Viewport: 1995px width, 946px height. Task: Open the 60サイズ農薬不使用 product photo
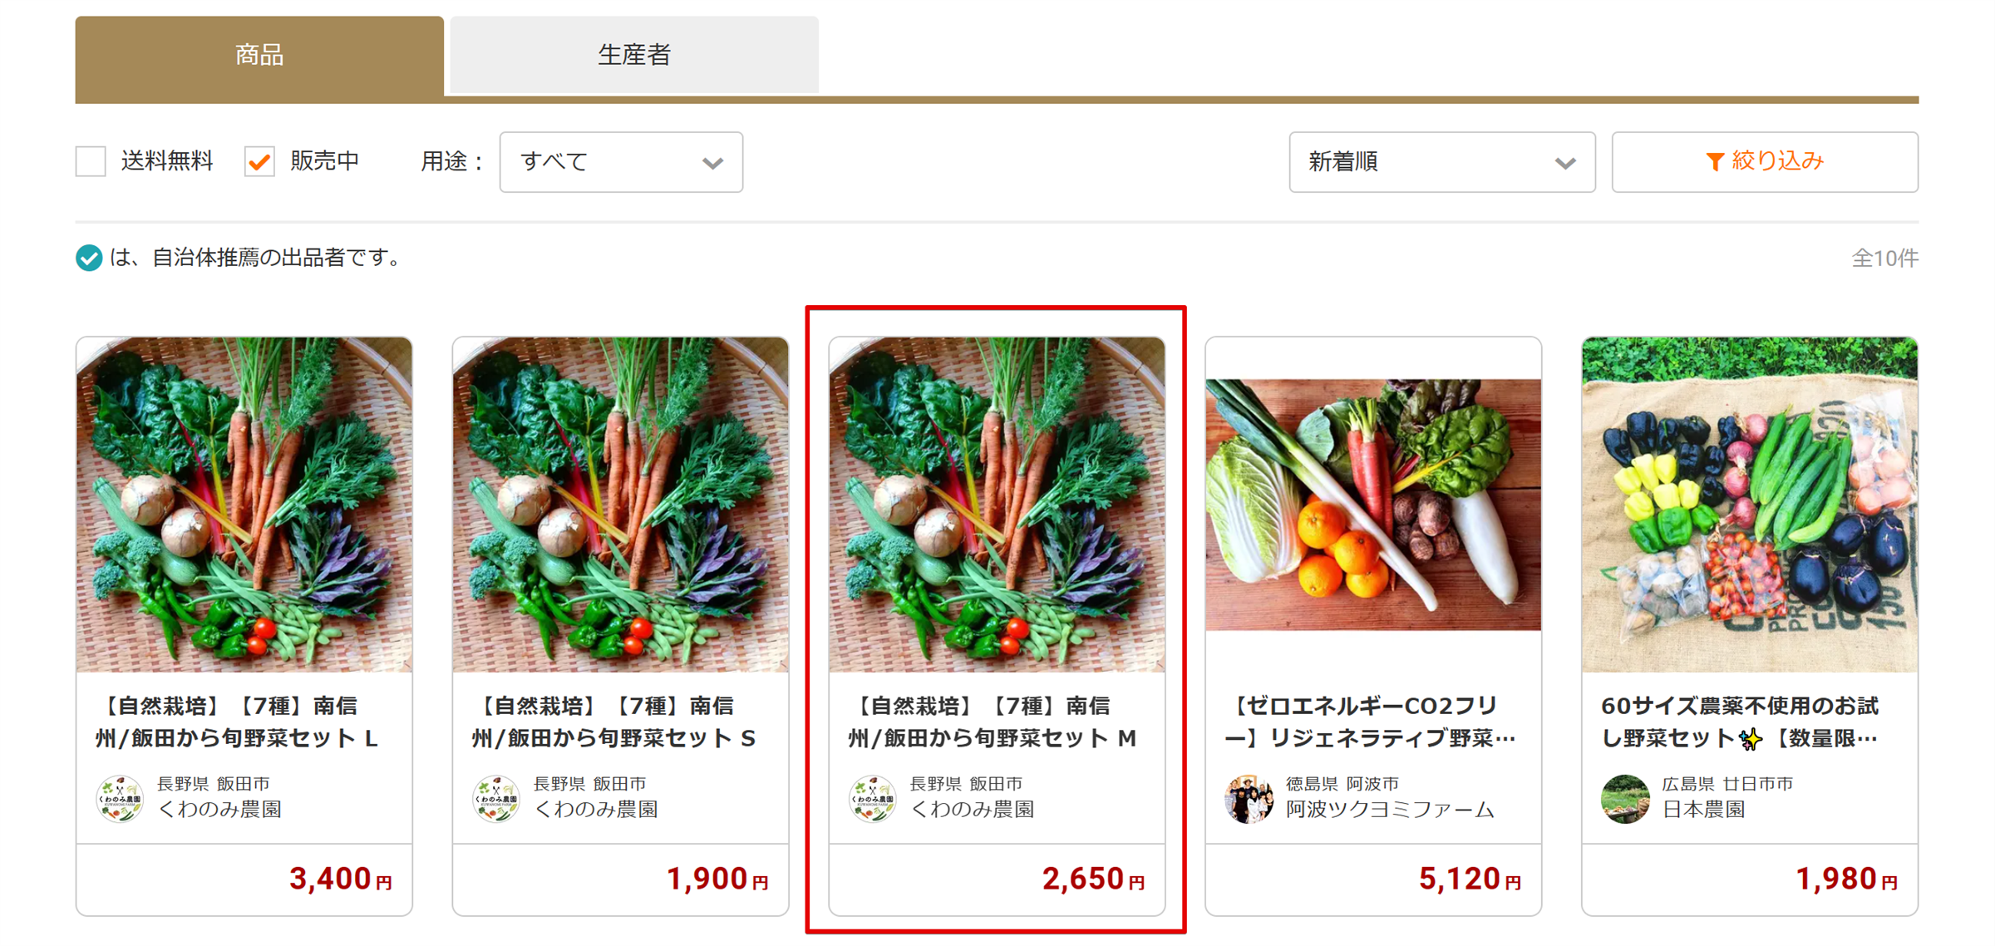(x=1750, y=505)
